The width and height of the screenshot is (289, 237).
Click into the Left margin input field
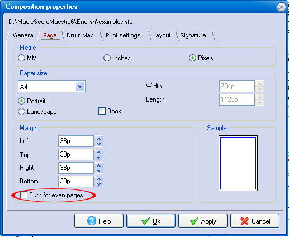pyautogui.click(x=76, y=141)
